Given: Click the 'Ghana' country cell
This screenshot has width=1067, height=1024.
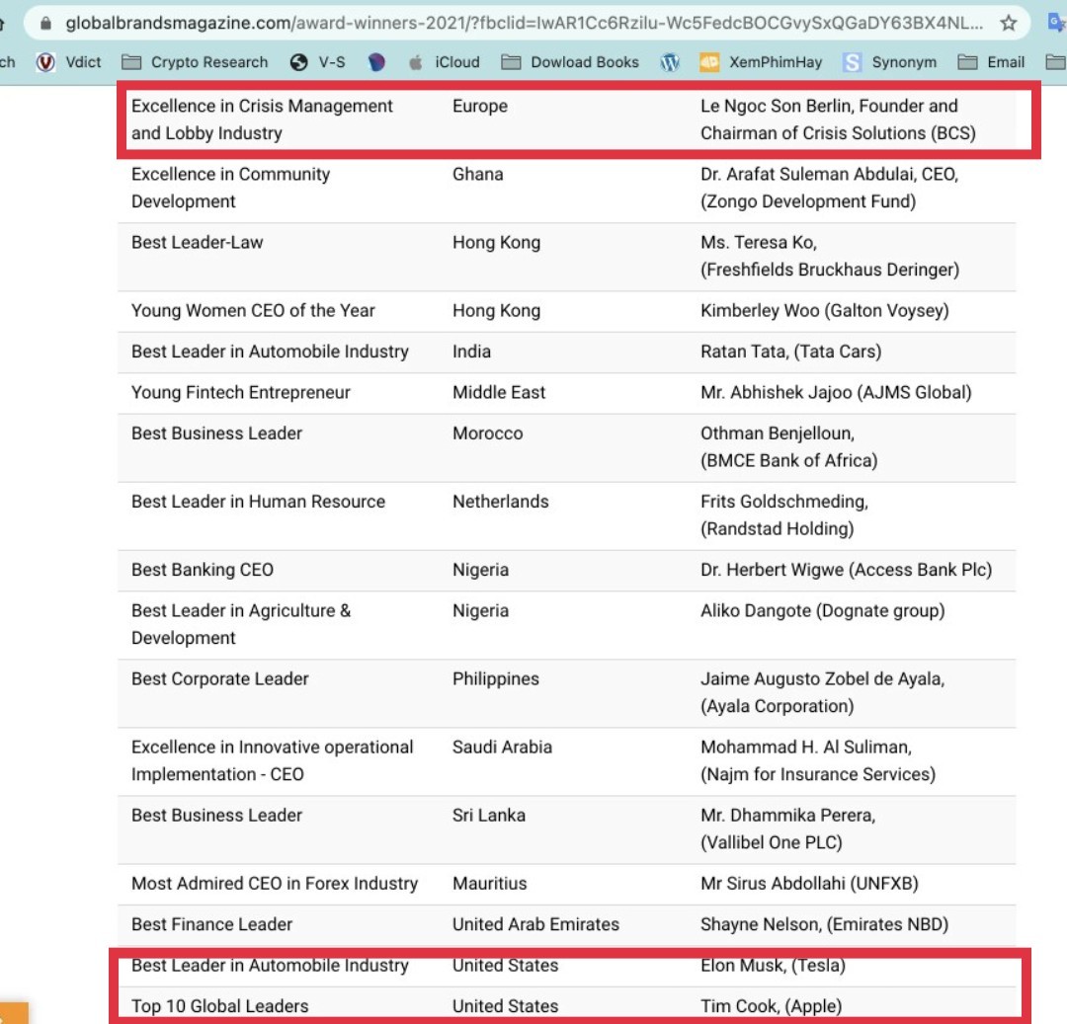Looking at the screenshot, I should coord(478,174).
